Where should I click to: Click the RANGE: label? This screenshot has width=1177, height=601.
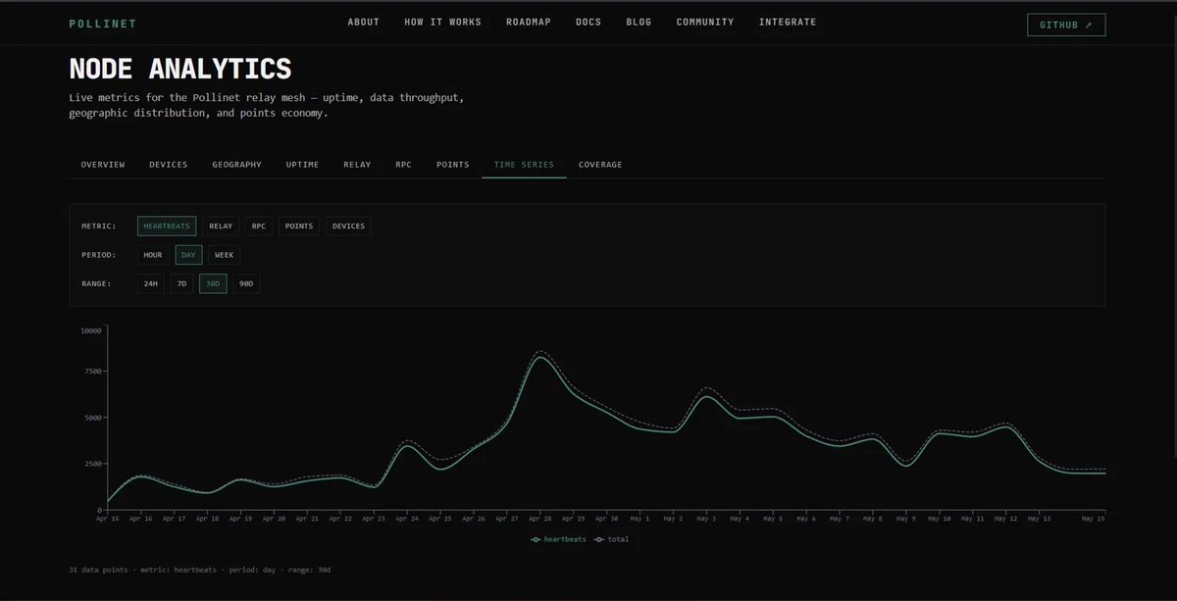(95, 283)
